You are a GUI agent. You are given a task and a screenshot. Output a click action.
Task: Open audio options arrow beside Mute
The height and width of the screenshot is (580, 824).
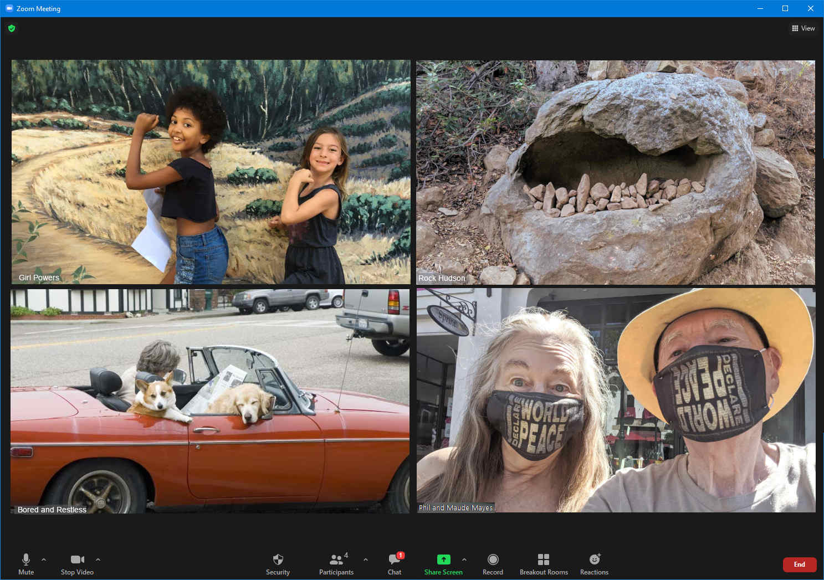point(44,560)
